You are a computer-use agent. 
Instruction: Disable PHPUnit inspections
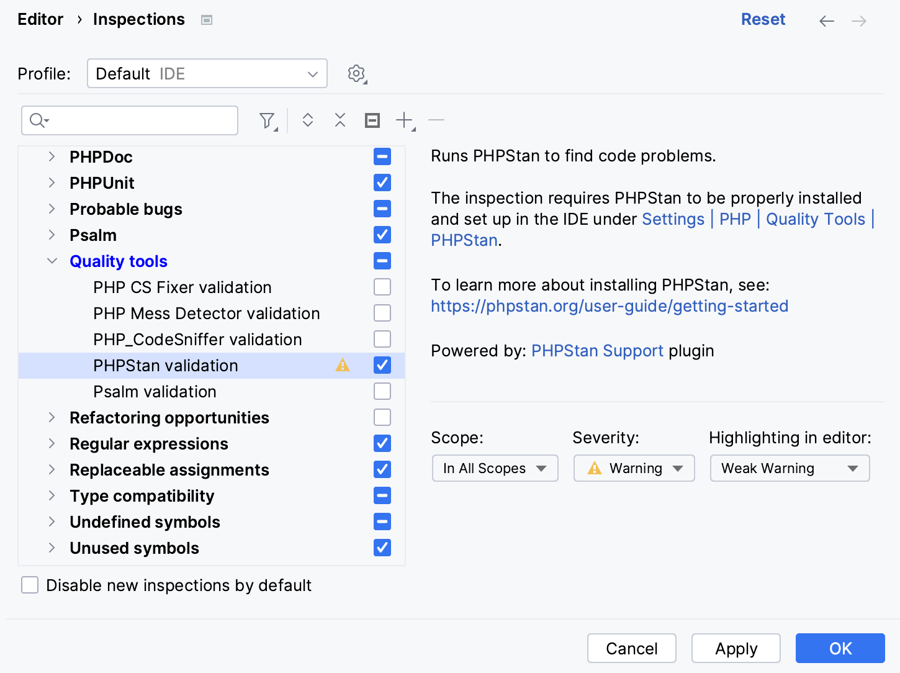click(382, 183)
